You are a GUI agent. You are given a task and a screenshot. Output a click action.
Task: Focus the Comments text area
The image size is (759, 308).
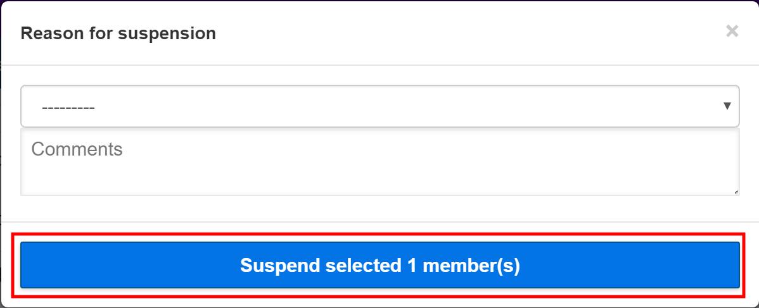379,162
